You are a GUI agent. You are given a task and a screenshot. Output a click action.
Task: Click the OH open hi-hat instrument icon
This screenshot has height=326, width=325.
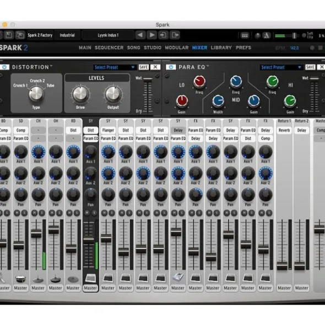coord(56,279)
